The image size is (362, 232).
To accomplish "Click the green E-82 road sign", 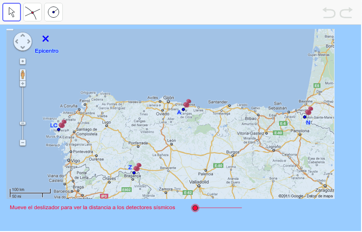I will click(x=188, y=192).
